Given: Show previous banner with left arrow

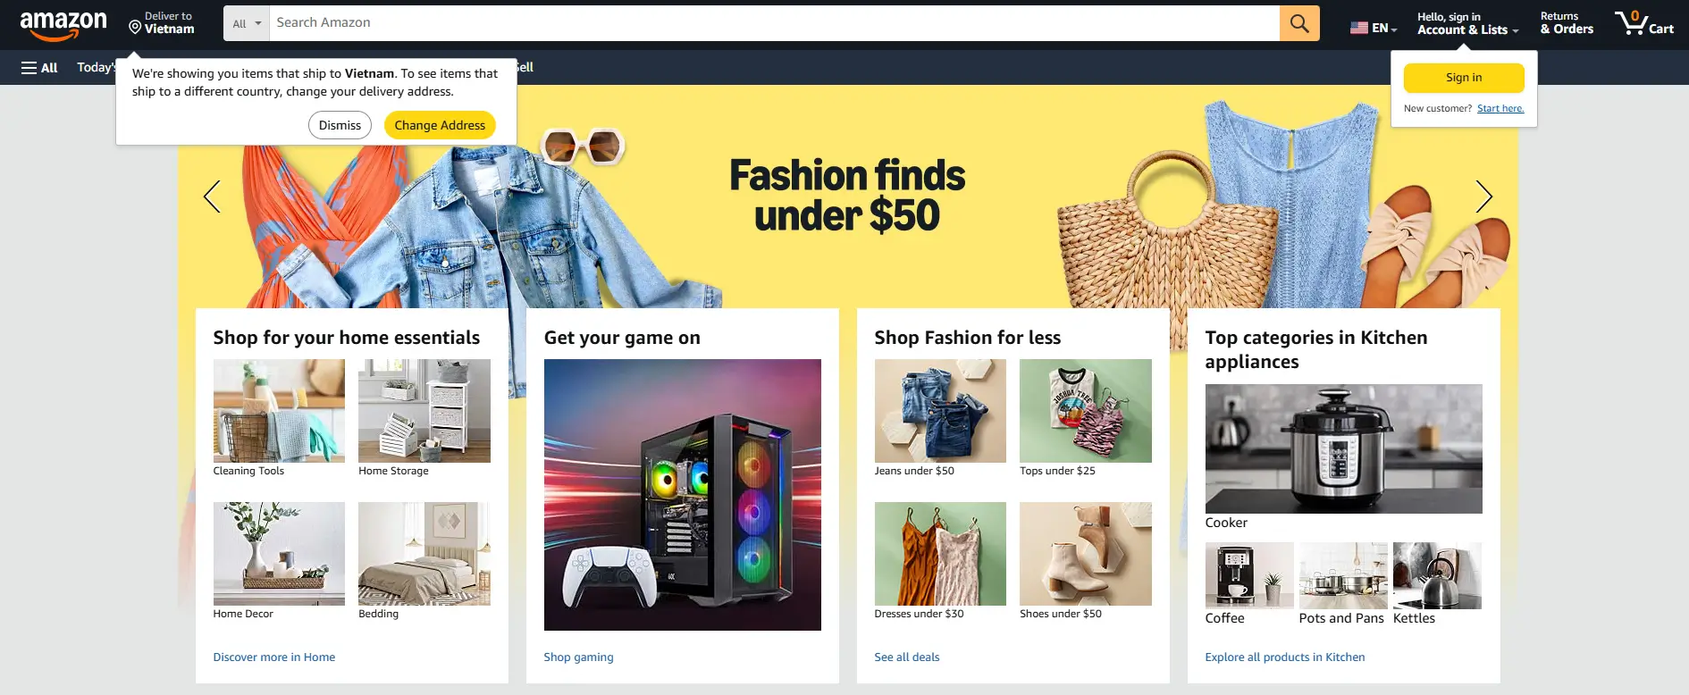Looking at the screenshot, I should pos(212,197).
